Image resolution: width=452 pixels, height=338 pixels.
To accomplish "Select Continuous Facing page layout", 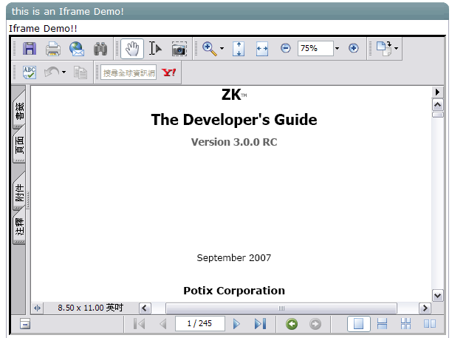I will click(x=406, y=324).
